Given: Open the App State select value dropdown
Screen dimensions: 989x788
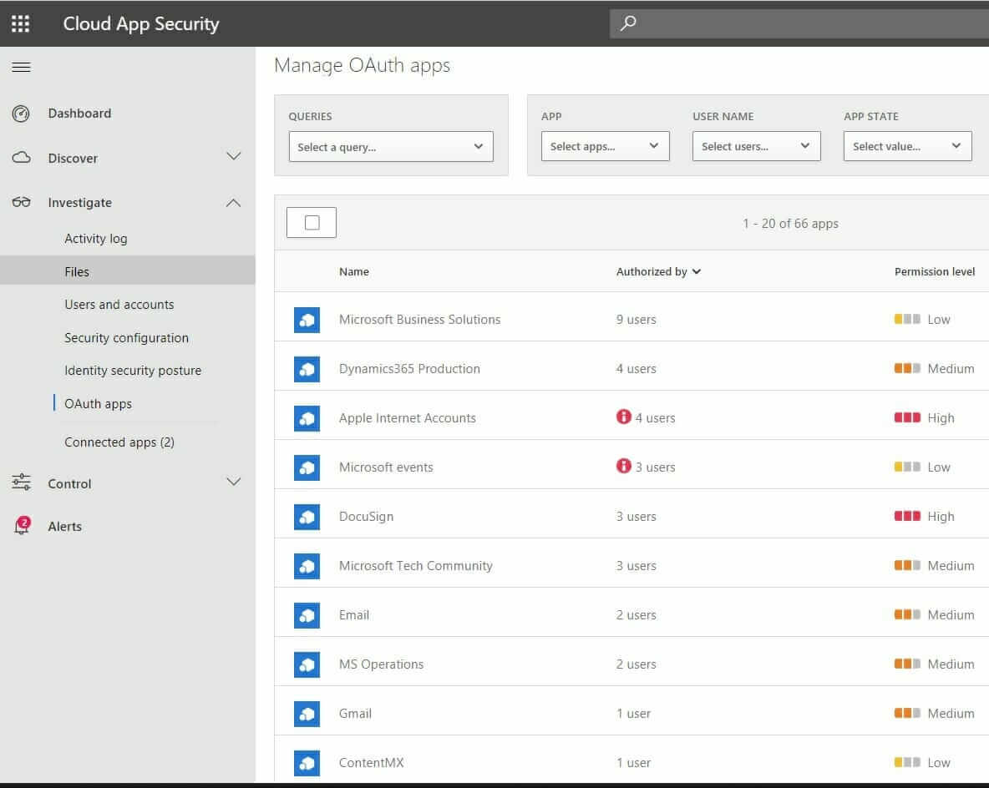Looking at the screenshot, I should (x=908, y=146).
